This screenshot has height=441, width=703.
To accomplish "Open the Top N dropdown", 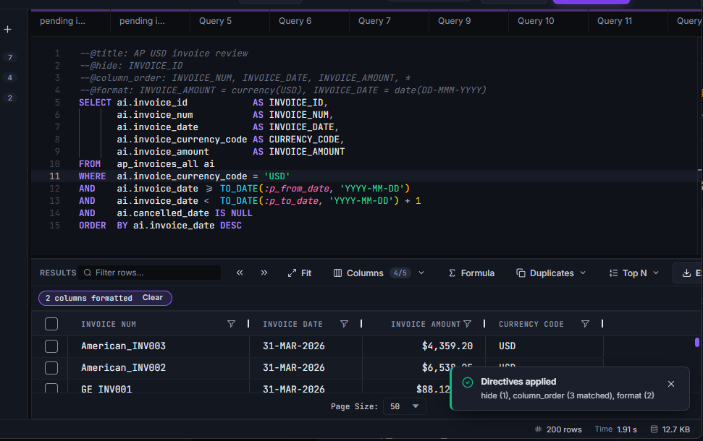I will click(634, 273).
